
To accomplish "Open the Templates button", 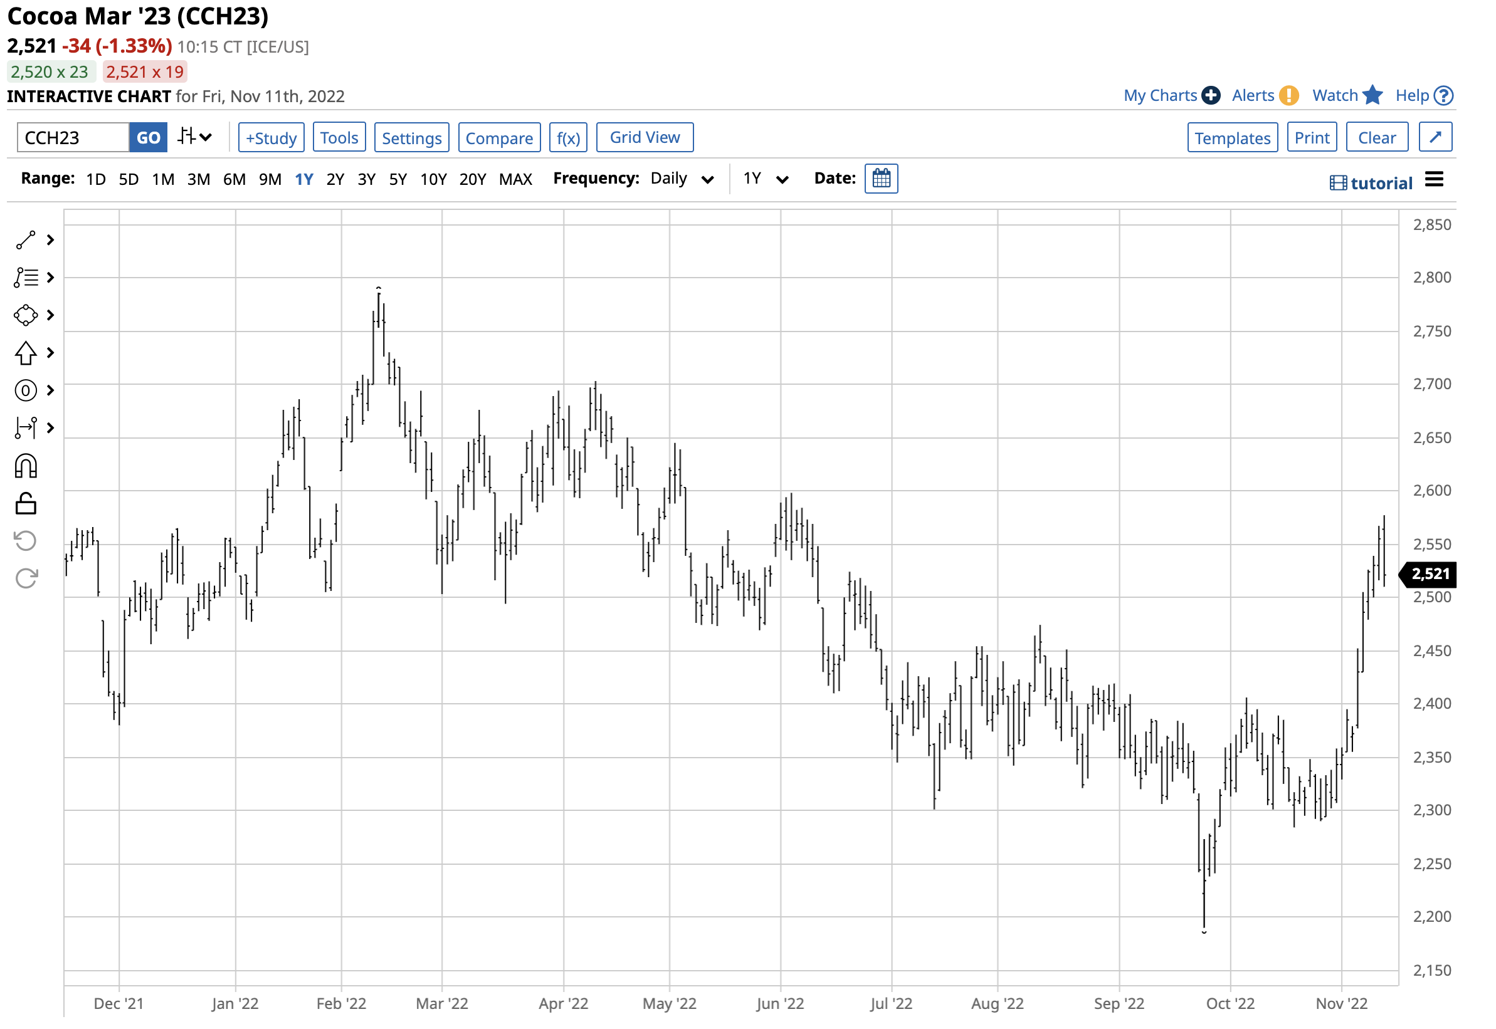I will coord(1235,138).
